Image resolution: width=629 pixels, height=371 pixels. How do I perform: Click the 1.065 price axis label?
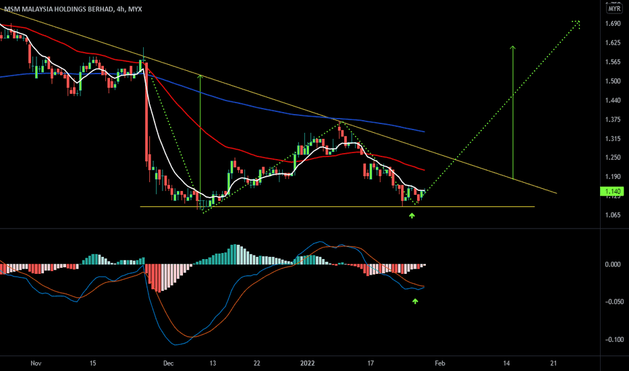pos(613,215)
